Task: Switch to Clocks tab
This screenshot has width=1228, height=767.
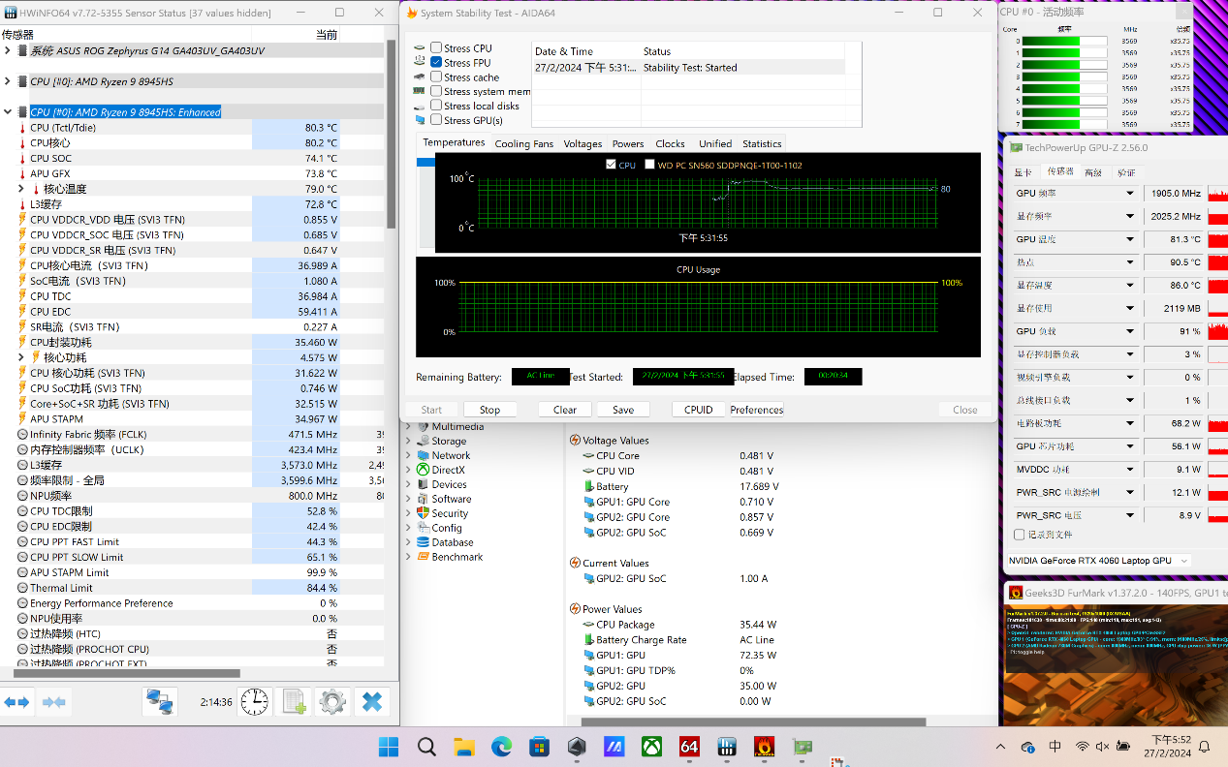Action: [670, 143]
